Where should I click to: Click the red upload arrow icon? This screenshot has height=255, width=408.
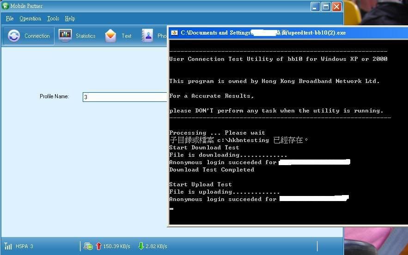click(x=98, y=246)
